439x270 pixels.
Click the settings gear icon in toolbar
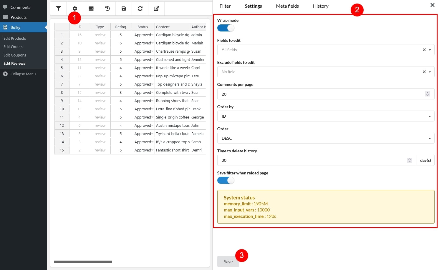click(75, 9)
